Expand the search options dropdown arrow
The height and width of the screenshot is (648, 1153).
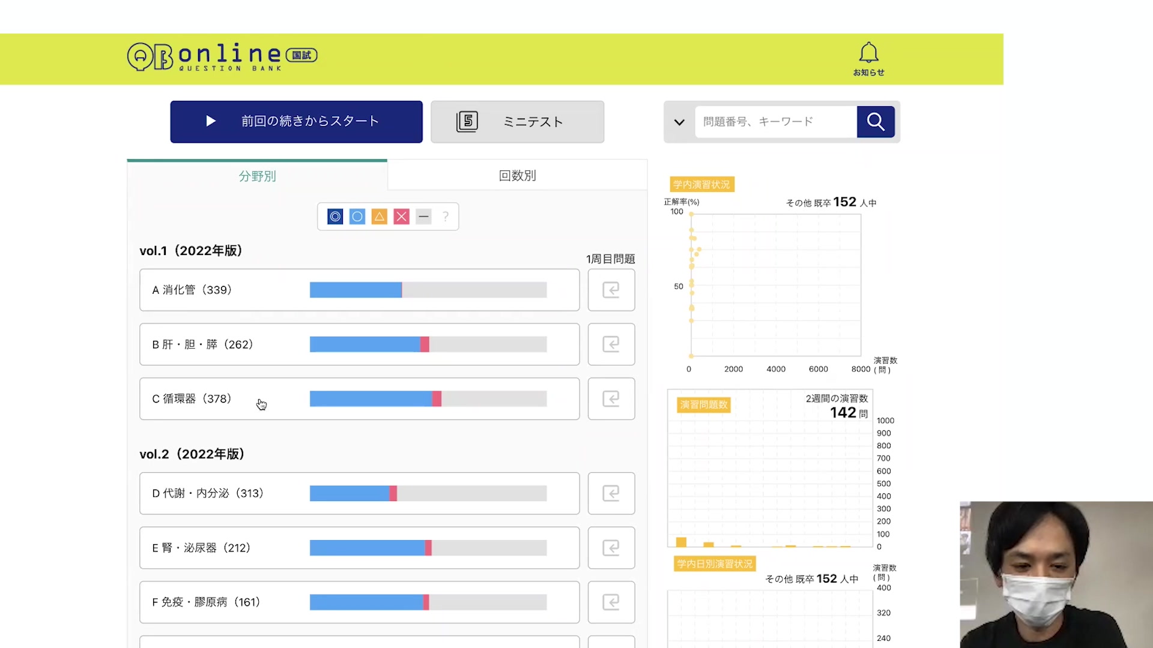pos(679,122)
